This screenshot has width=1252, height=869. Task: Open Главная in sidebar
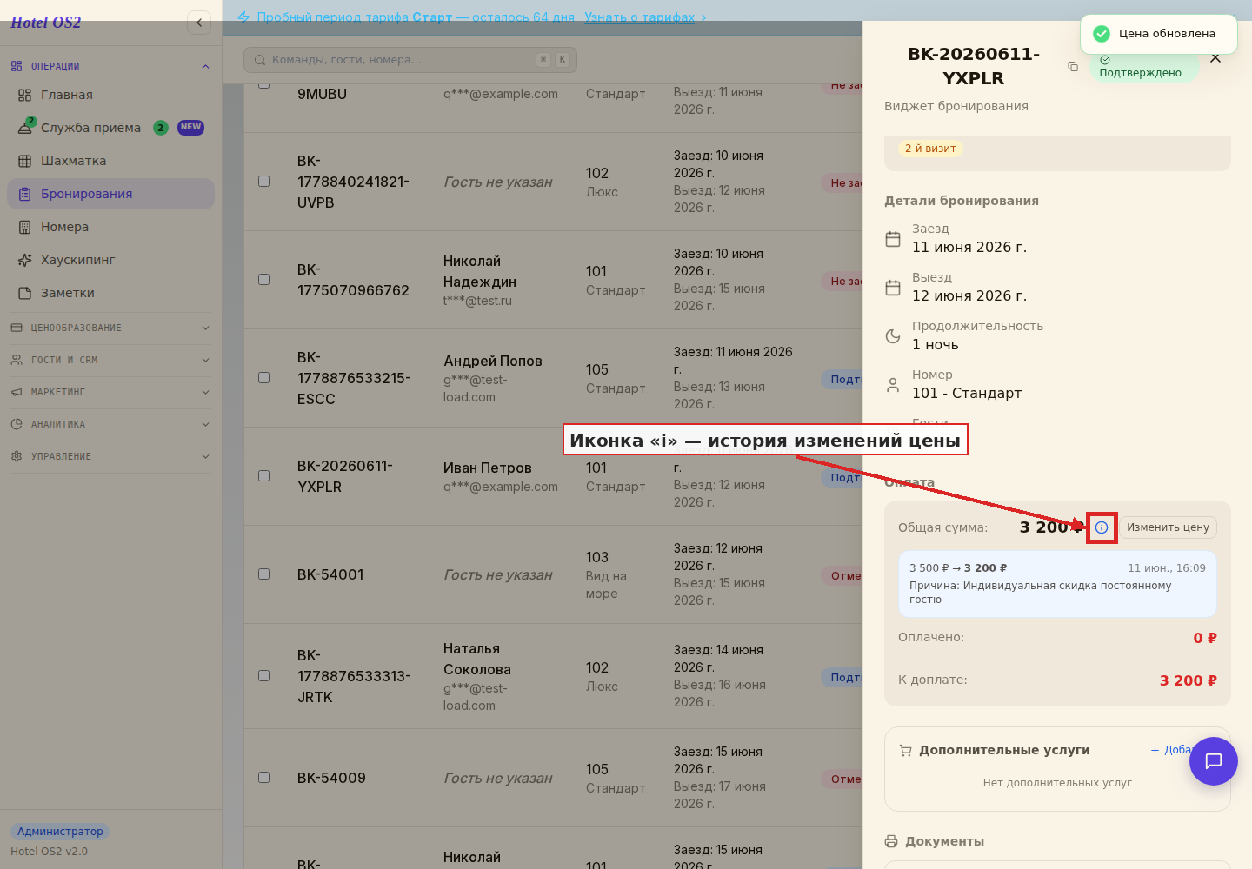pos(110,95)
